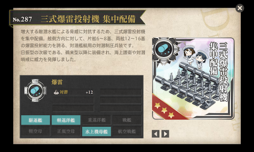
Task: Click the No.287 title banner
Action: [78, 19]
